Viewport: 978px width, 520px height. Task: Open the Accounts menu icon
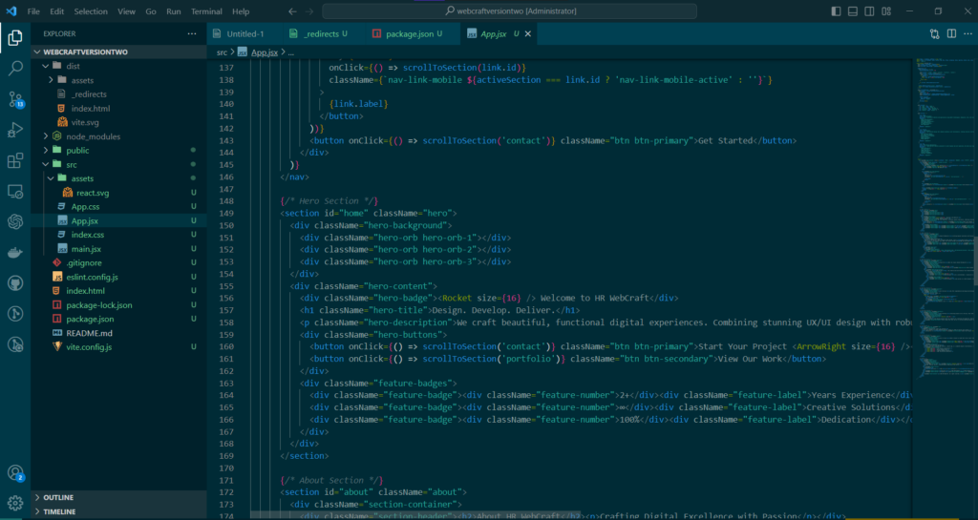pyautogui.click(x=15, y=473)
